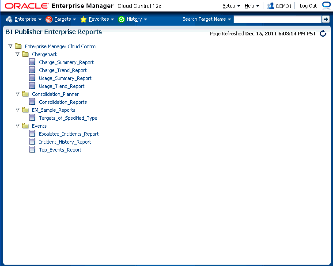
Task: Click the page refresh icon
Action: [323, 33]
